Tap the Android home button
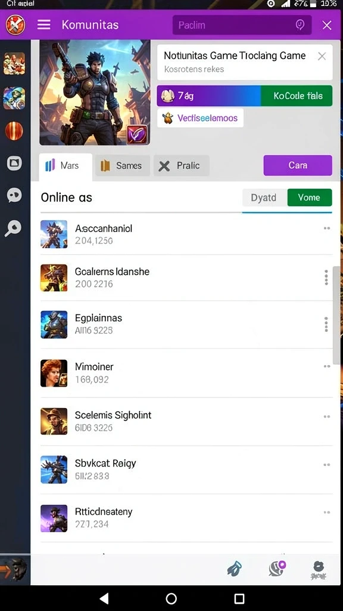343x611 pixels. coord(171,598)
